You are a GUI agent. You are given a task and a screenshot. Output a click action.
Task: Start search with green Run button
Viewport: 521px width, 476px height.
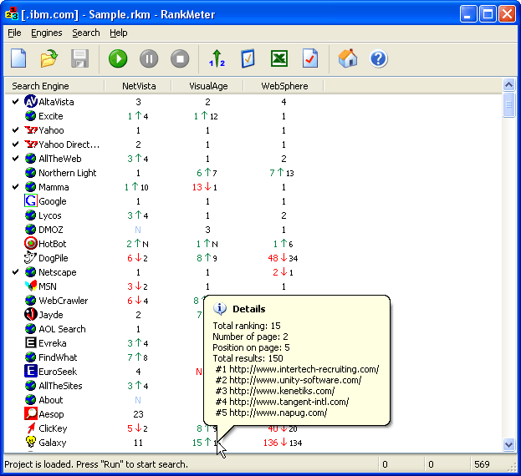tap(118, 58)
